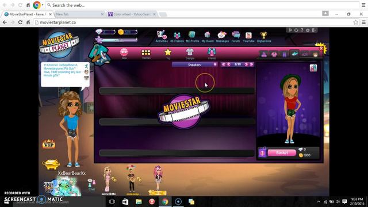
Task: Click the pink Basket button
Action: click(282, 153)
